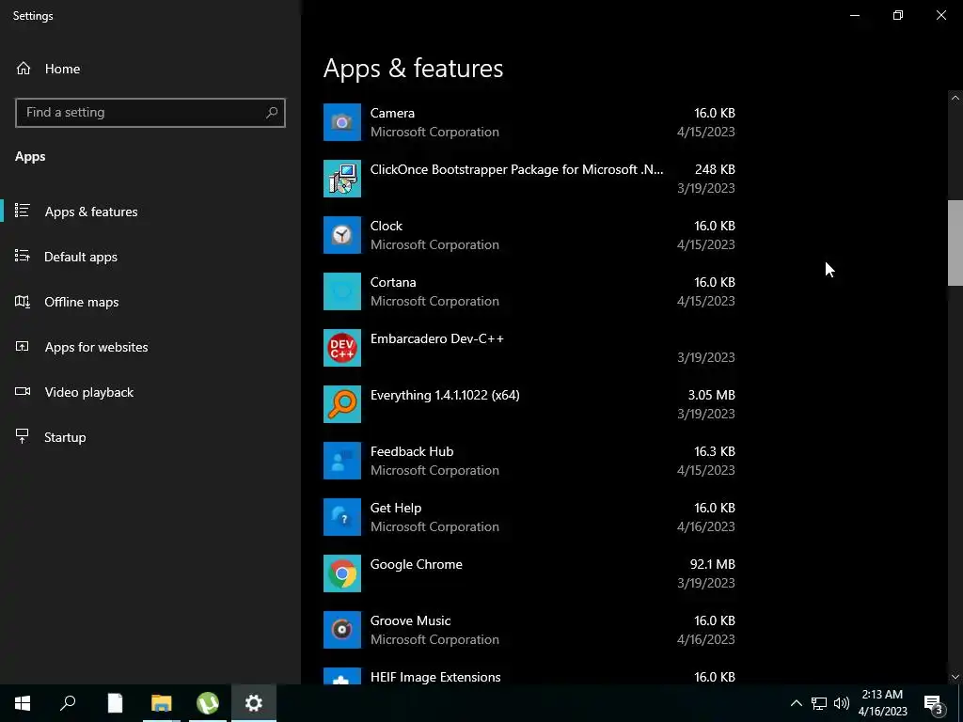Click the 92.1 MB size of Chrome
Image resolution: width=963 pixels, height=722 pixels.
[713, 564]
